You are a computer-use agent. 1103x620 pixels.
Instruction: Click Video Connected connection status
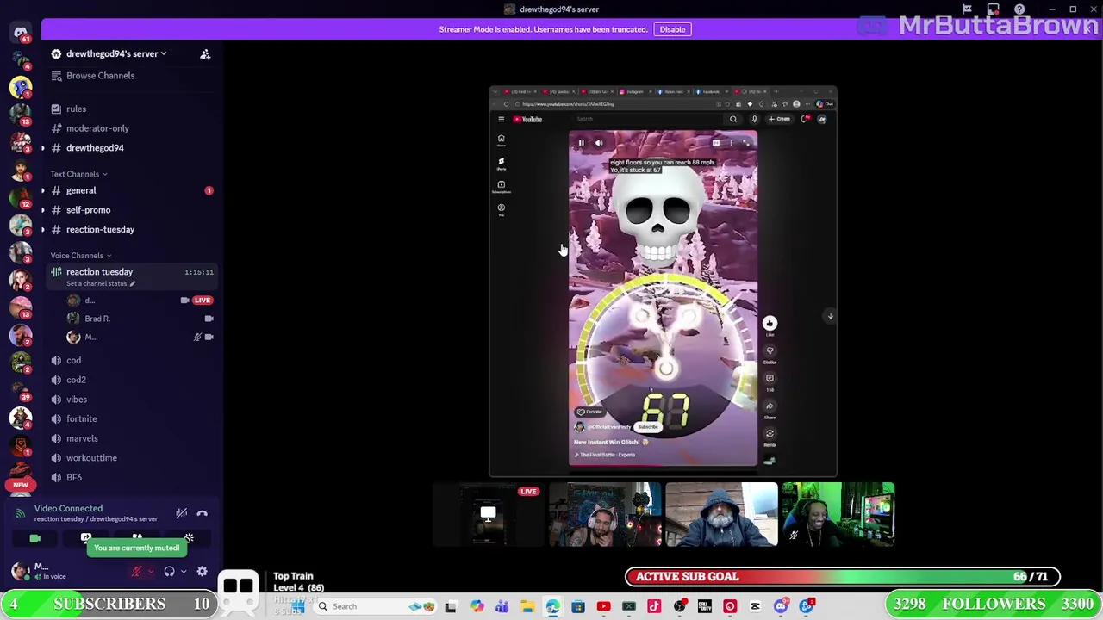pyautogui.click(x=68, y=509)
